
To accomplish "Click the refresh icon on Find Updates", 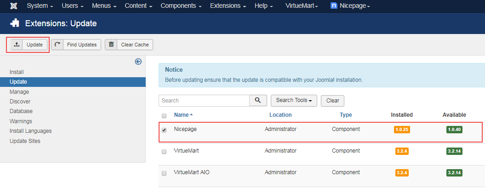I will (x=57, y=45).
